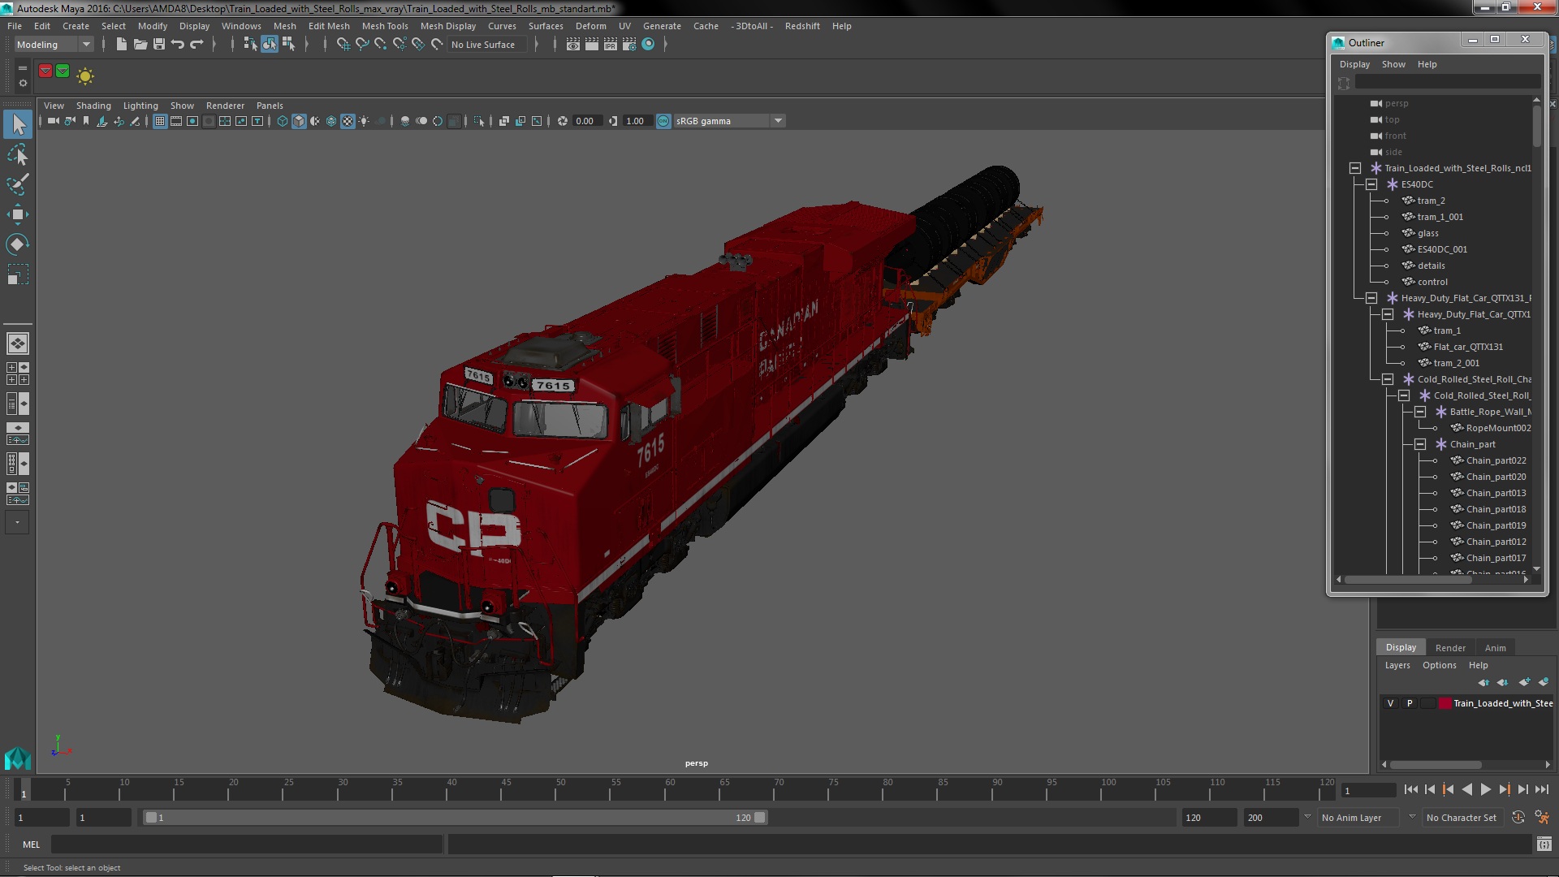Select the single-pane layout icon
The height and width of the screenshot is (877, 1559).
18,343
